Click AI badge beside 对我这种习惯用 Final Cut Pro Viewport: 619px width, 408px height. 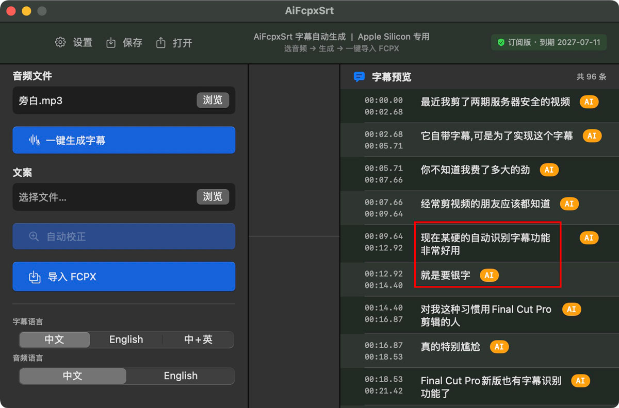(x=572, y=310)
